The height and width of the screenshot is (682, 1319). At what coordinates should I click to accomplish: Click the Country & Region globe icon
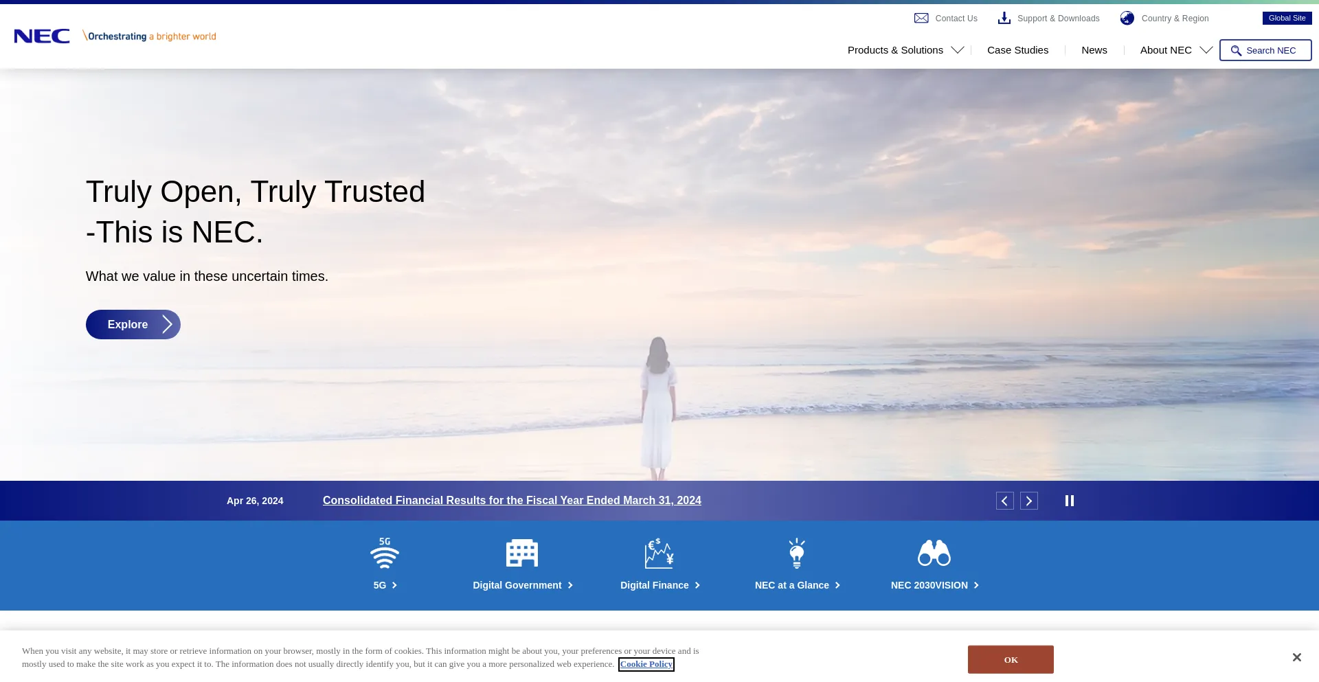[1127, 18]
